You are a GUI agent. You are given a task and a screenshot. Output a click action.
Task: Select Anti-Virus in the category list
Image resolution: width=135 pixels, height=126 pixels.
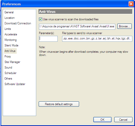tap(10, 51)
